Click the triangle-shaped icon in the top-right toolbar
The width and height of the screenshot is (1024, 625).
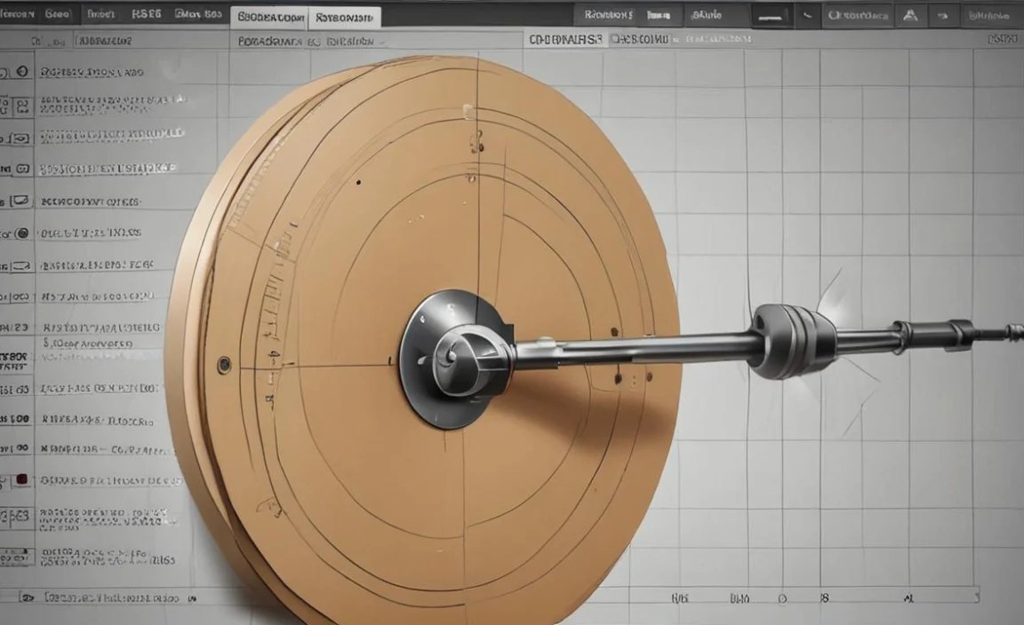click(x=910, y=15)
